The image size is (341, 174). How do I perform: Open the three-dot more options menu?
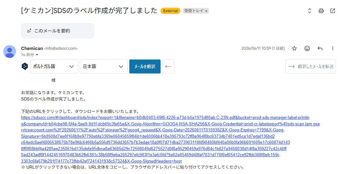point(332,48)
